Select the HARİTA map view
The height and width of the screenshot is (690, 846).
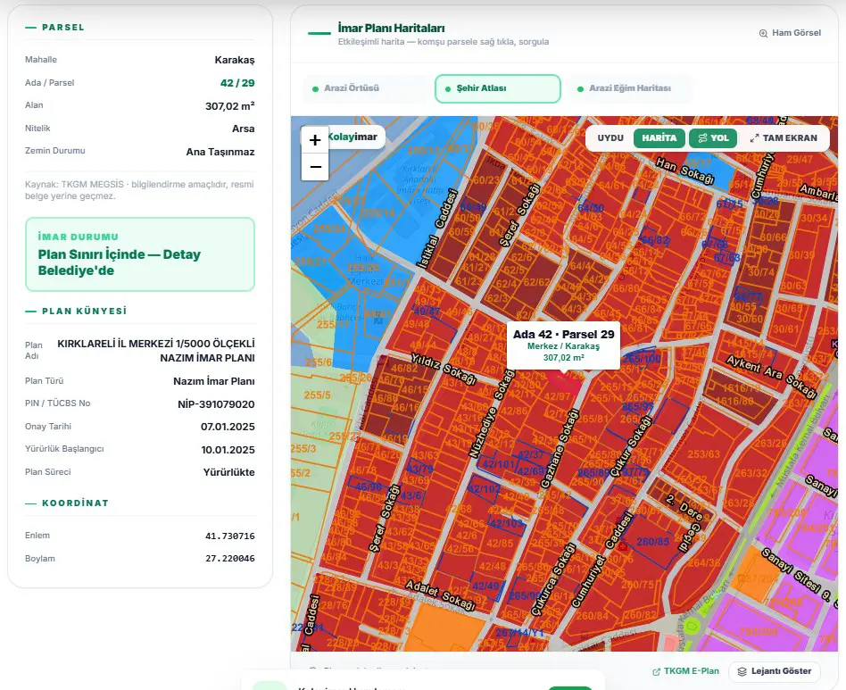659,138
